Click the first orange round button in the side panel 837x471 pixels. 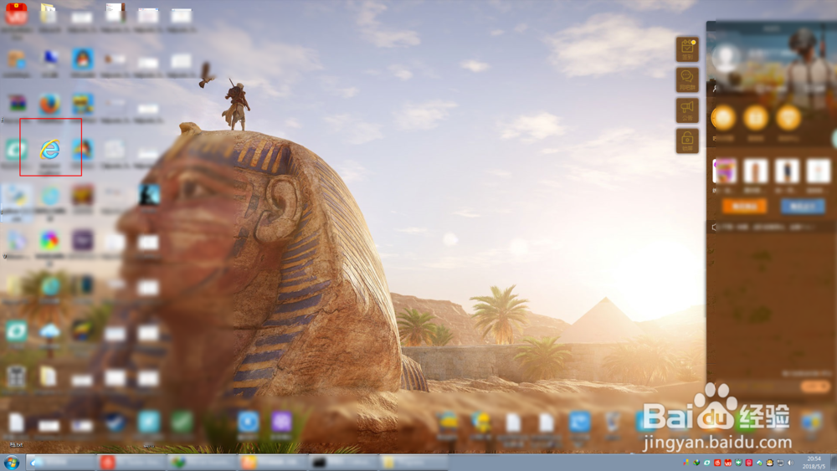coord(724,118)
